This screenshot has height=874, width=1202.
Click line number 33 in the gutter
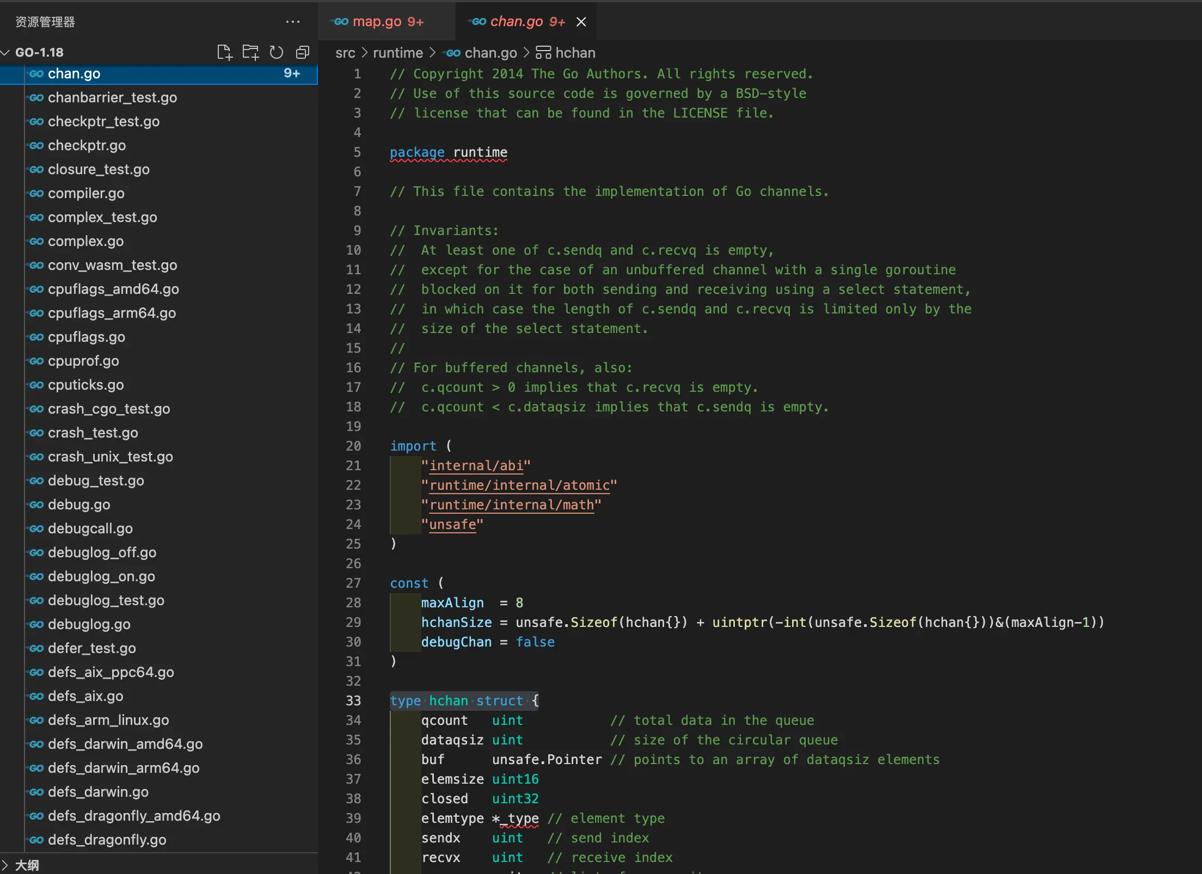353,701
